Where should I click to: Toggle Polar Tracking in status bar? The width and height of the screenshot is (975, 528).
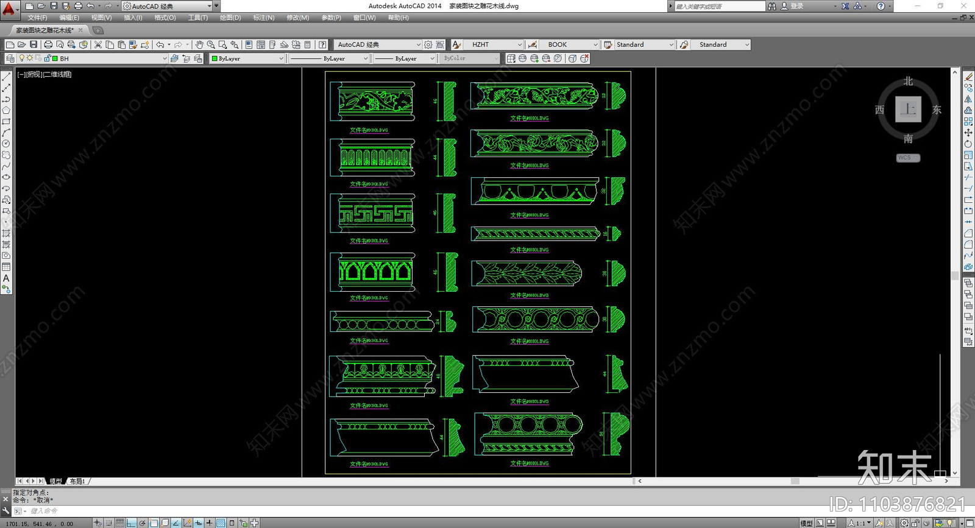click(x=143, y=523)
